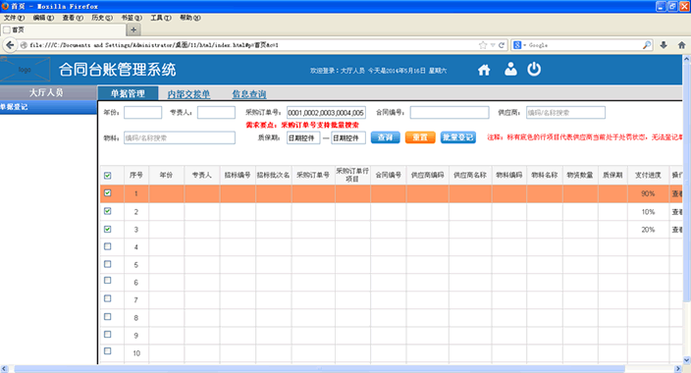Image resolution: width=691 pixels, height=373 pixels.
Task: Click into the 年份 input field
Action: tap(142, 113)
